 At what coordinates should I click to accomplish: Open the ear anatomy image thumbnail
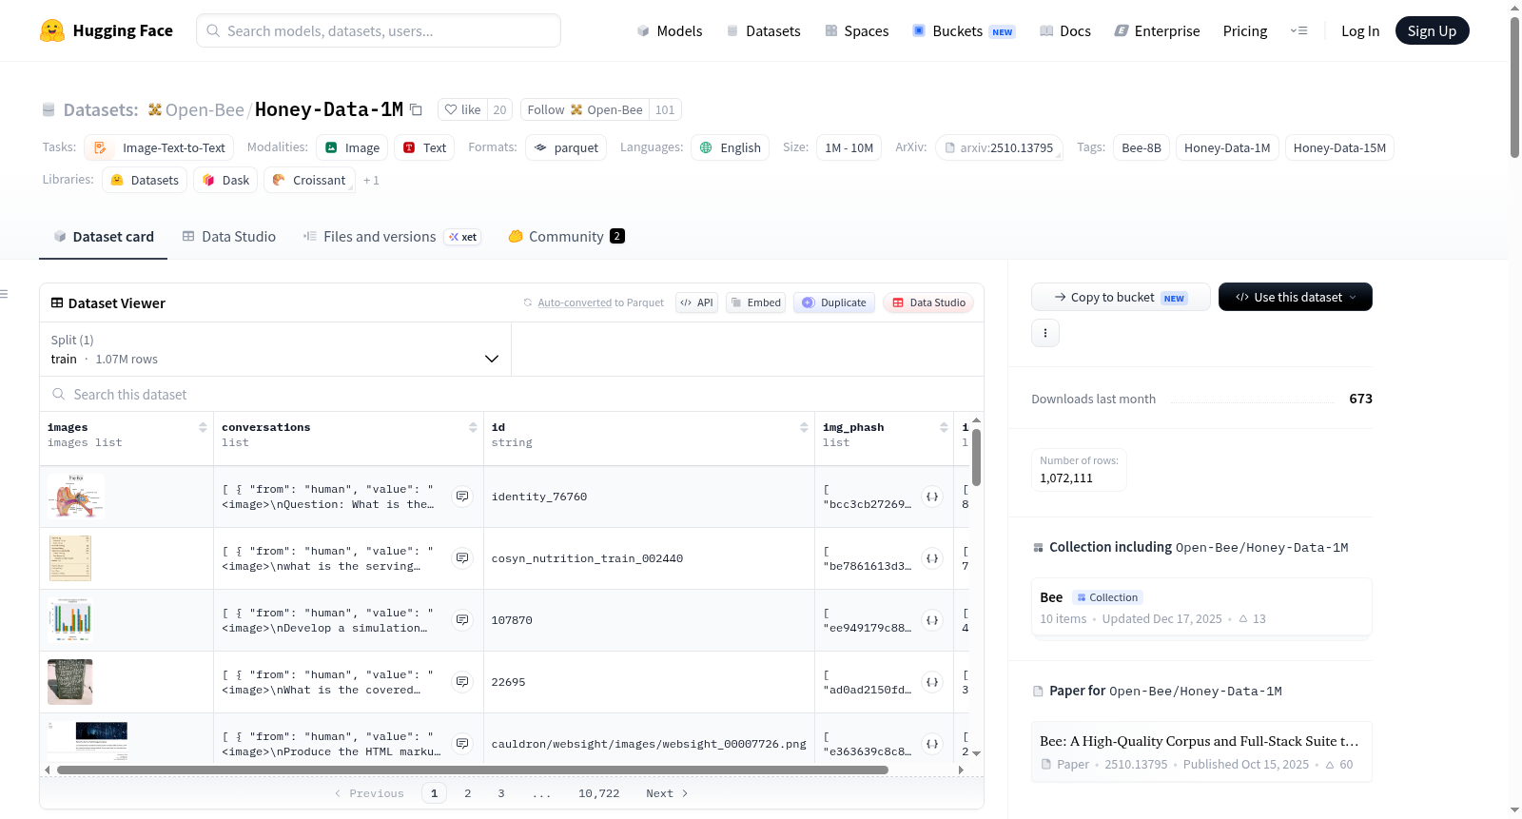click(x=76, y=497)
